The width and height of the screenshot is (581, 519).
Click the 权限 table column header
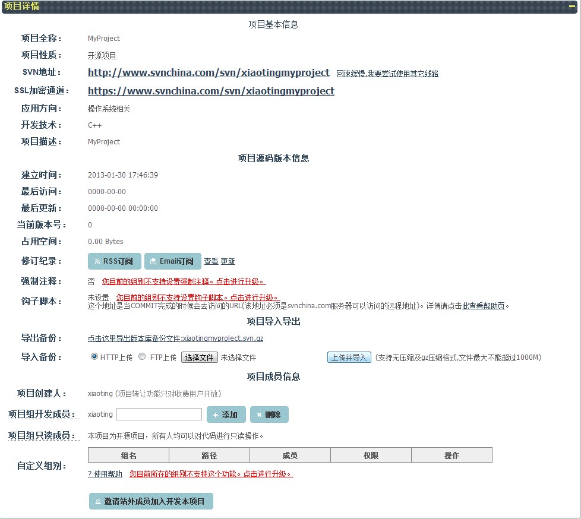371,455
